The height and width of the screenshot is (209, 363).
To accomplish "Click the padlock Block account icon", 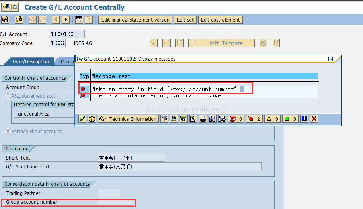I will [263, 43].
